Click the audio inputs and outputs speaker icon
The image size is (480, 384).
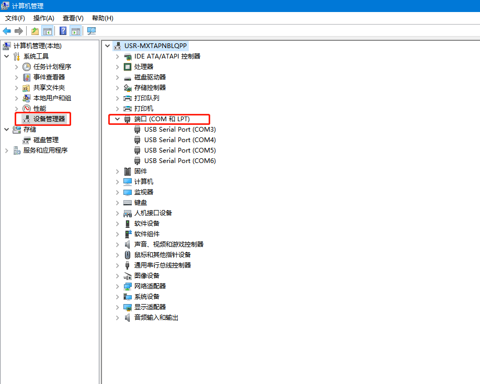pyautogui.click(x=128, y=318)
